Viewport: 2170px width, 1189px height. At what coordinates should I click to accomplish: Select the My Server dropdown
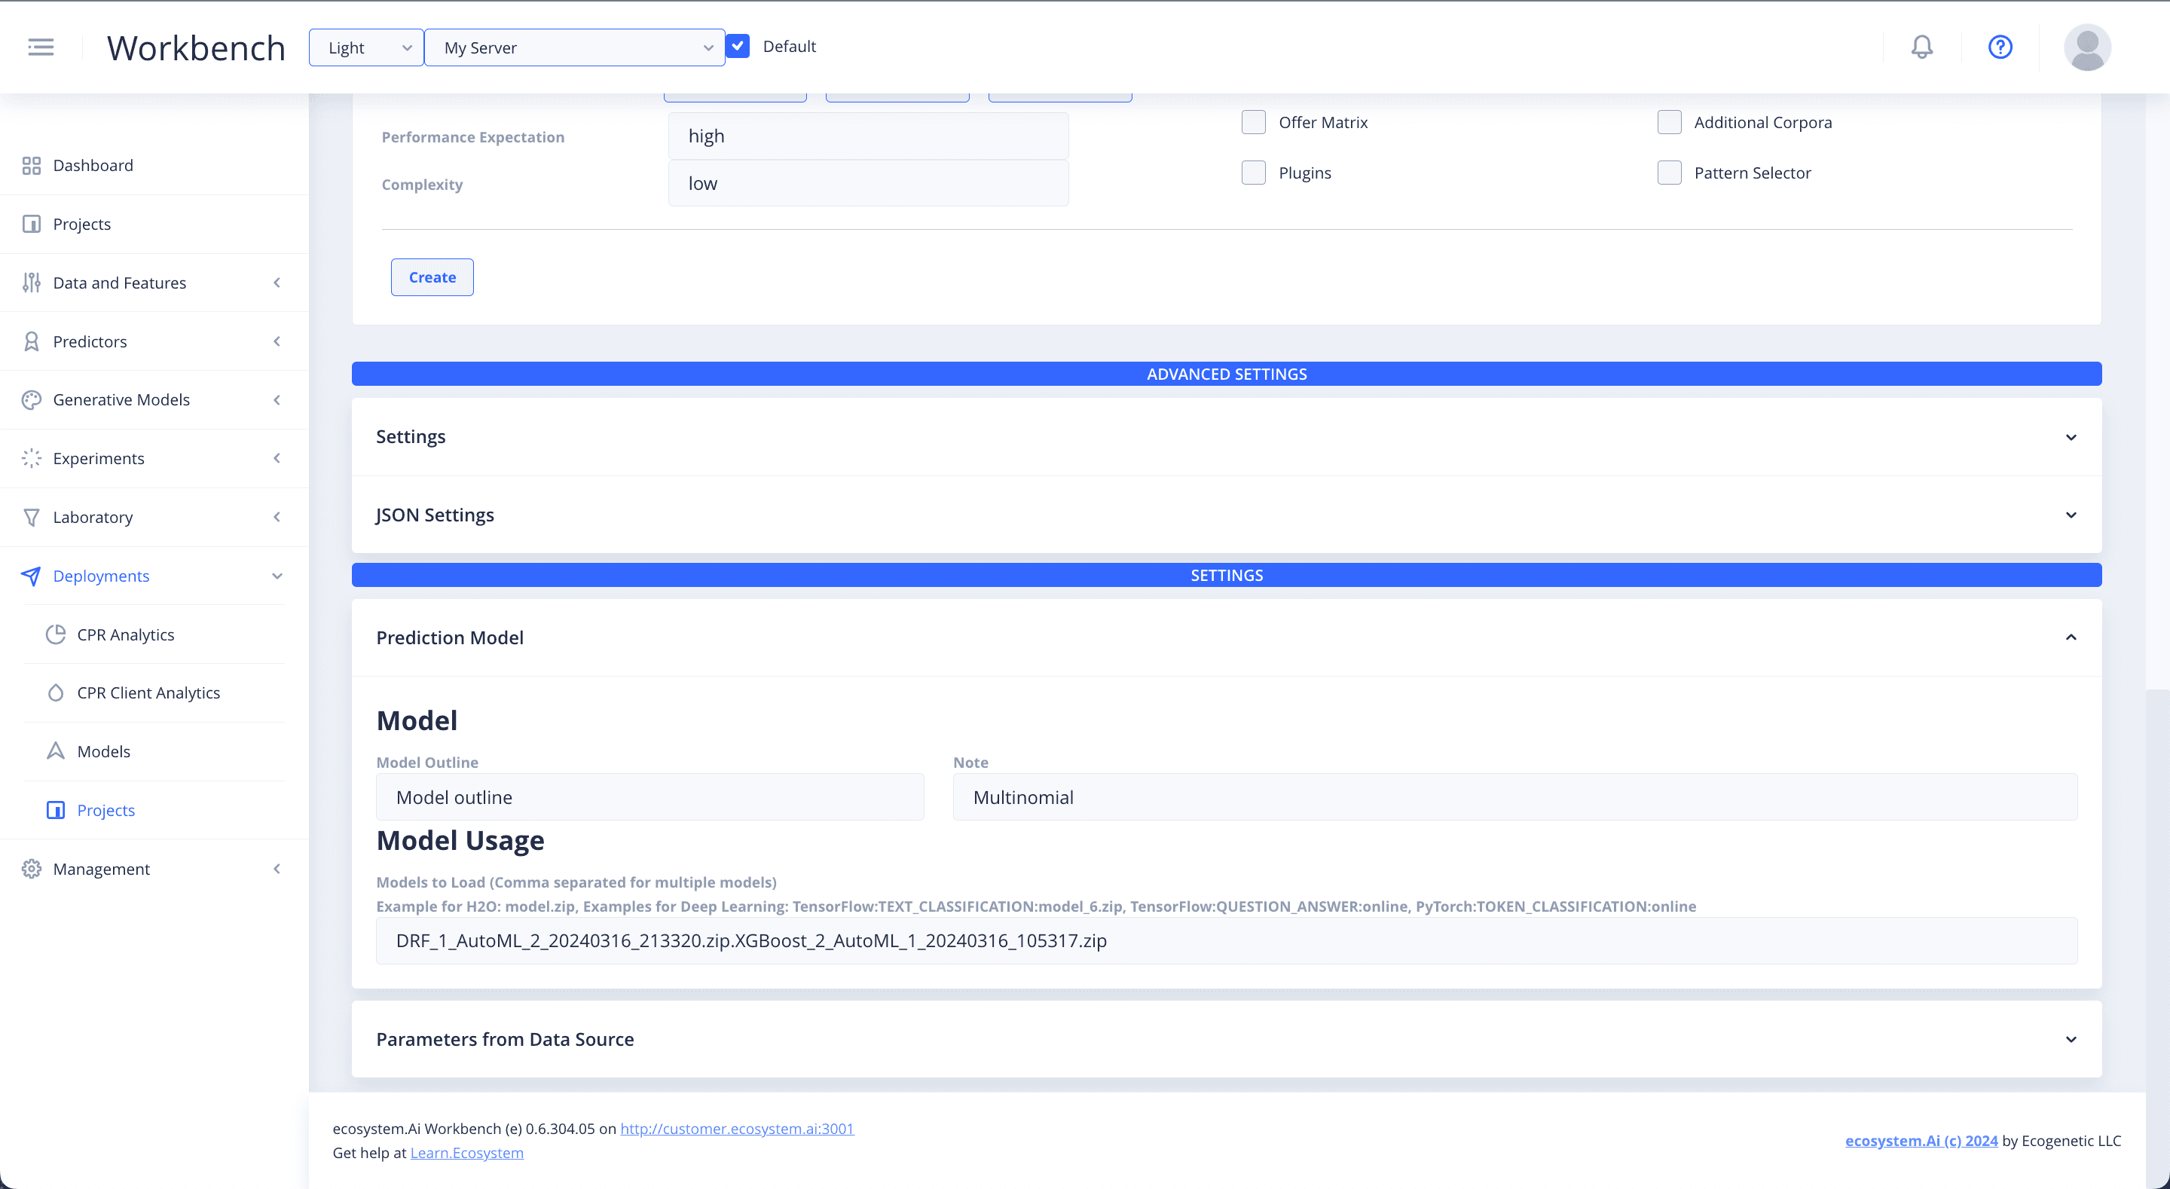pyautogui.click(x=573, y=47)
